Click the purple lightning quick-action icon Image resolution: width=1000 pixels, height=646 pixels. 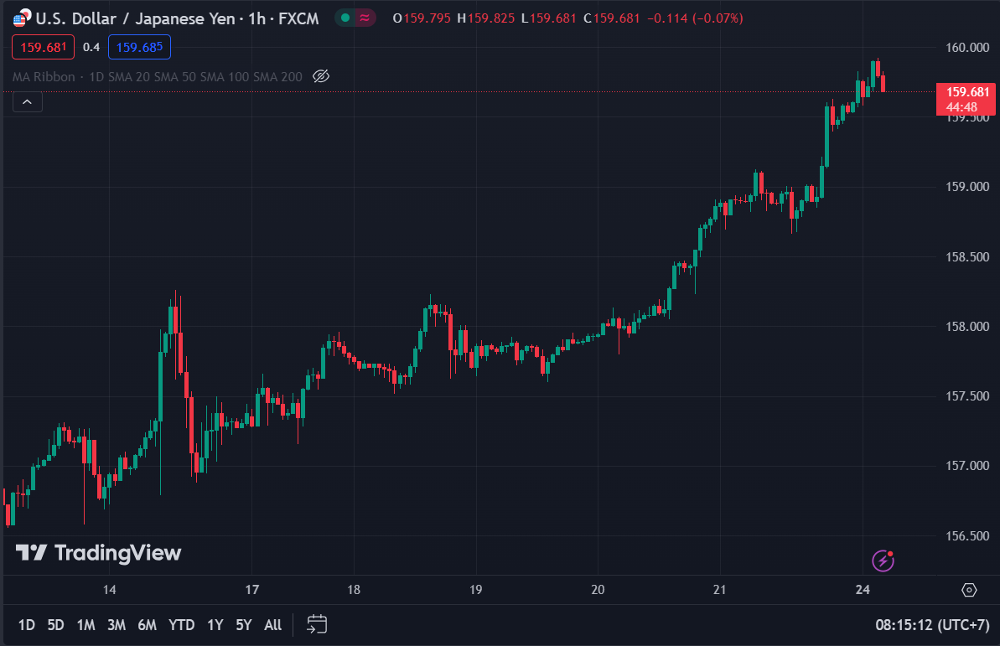[883, 561]
